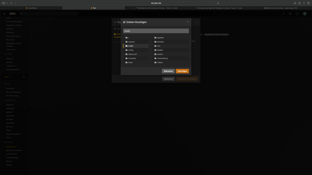The width and height of the screenshot is (312, 175).
Task: Open Geplante Aufgaben settings
Action: 13,134
